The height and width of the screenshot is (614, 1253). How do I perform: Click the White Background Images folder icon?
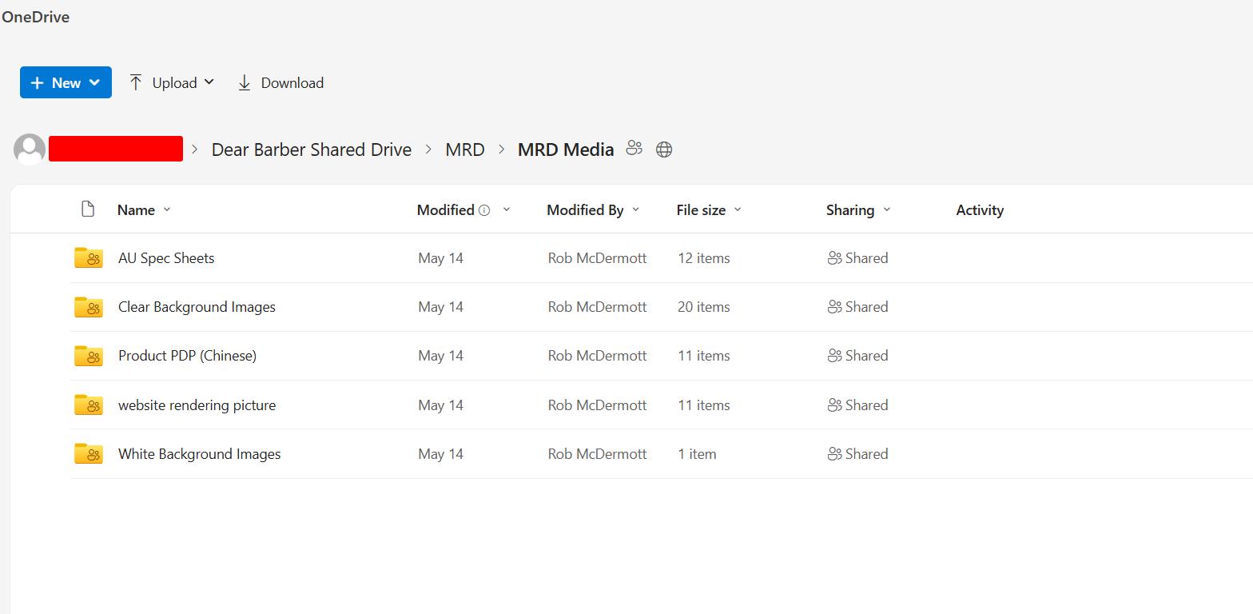89,453
